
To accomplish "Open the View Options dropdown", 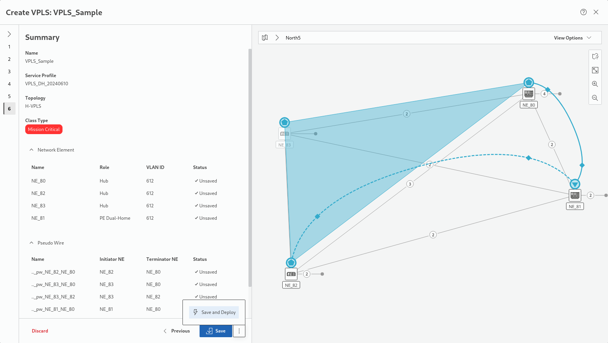I will 572,38.
